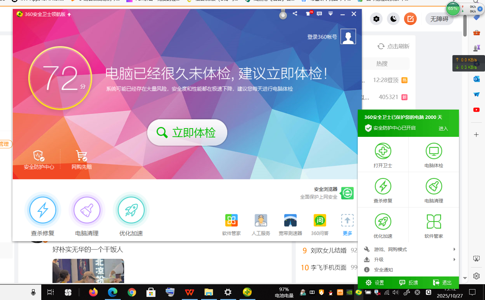Click 电脑清理 in the tray popup
Viewport: 485px width, 300px height.
click(x=434, y=191)
